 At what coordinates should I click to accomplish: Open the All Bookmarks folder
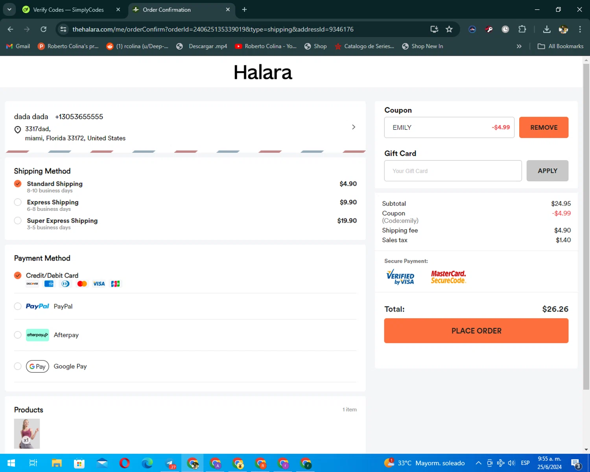coord(560,46)
